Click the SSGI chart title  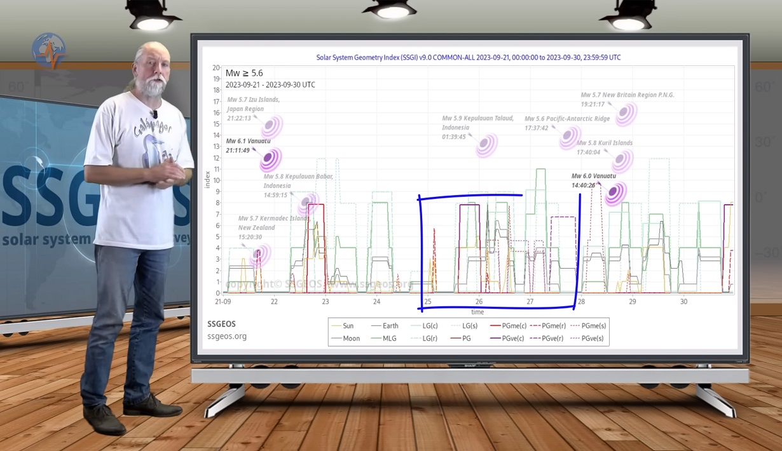(x=469, y=57)
